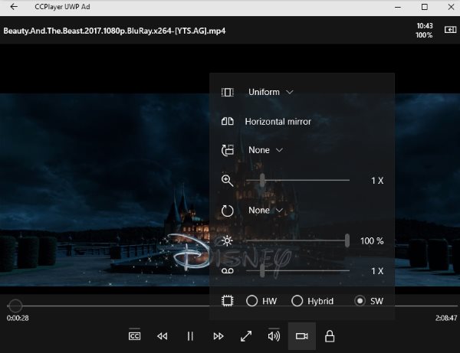Screen dimensions: 460x353
Task: Click the zoom value 1 X
Action: [x=377, y=181]
